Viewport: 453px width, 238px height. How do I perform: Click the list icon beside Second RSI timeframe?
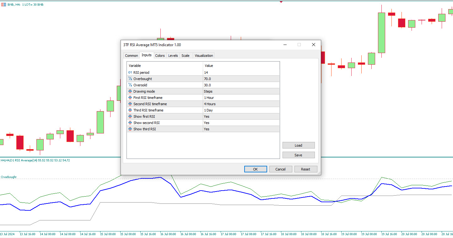tap(130, 104)
